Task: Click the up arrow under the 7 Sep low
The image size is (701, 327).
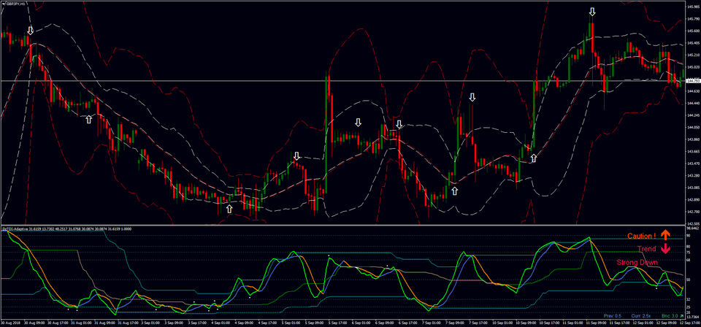Action: [455, 191]
